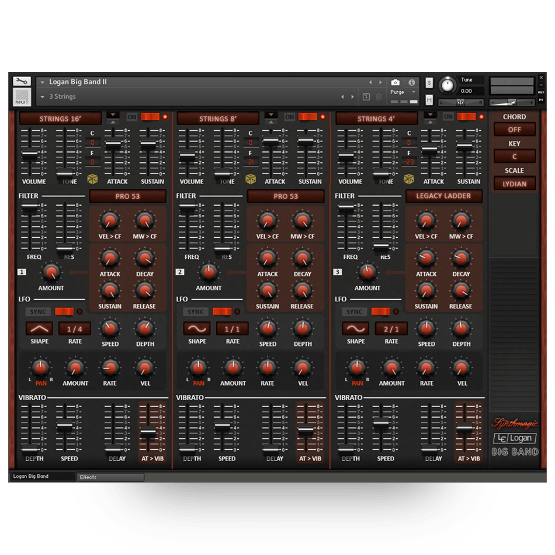Click layer 2 LFO SPEED knob

(x=268, y=328)
